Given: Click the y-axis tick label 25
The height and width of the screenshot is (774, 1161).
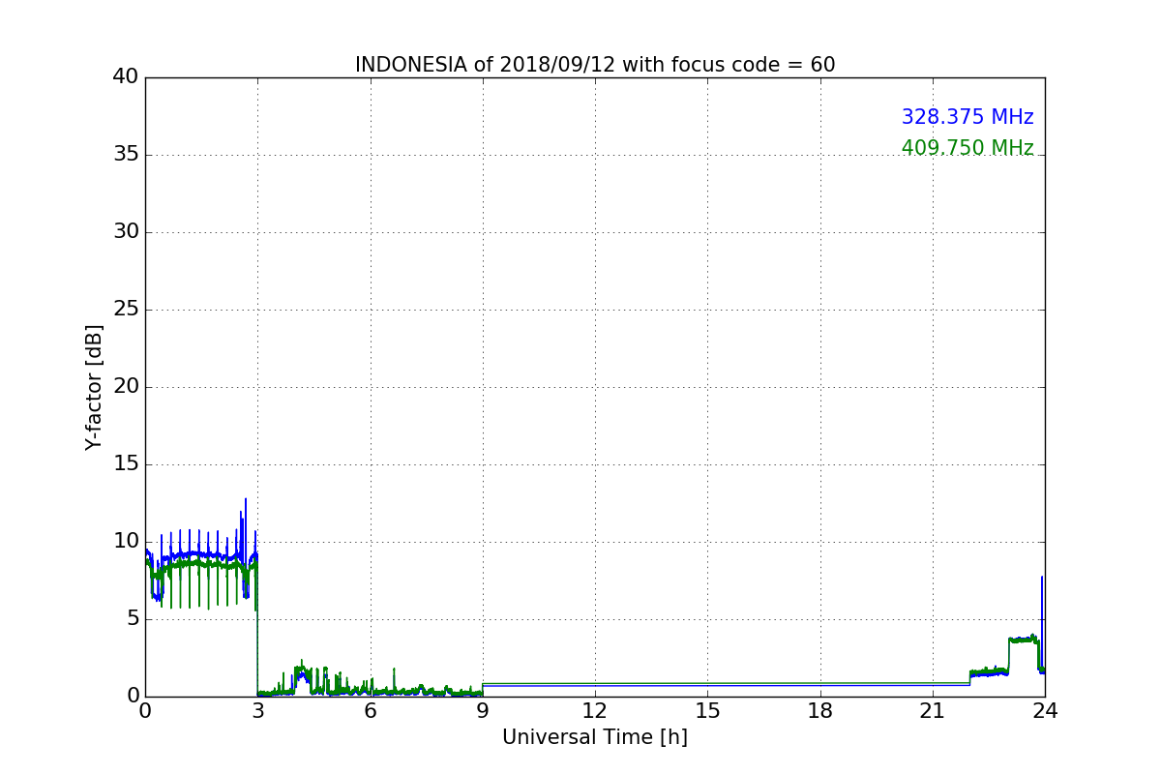Looking at the screenshot, I should [126, 310].
